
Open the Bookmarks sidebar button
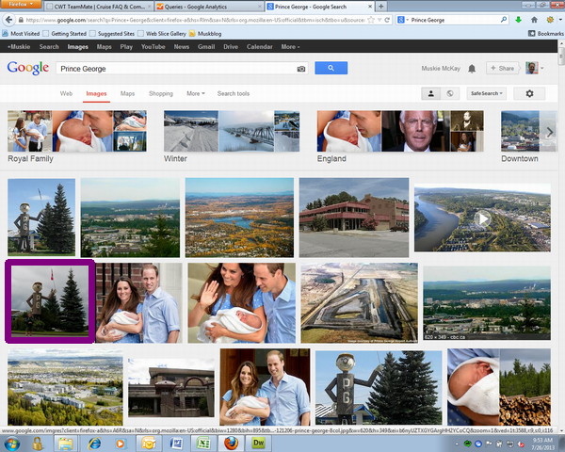(545, 34)
